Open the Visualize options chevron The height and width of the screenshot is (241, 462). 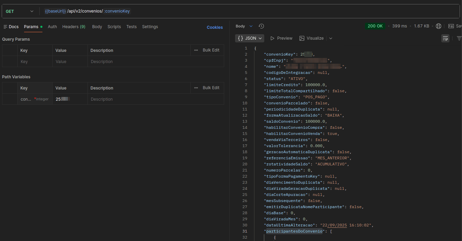(331, 38)
